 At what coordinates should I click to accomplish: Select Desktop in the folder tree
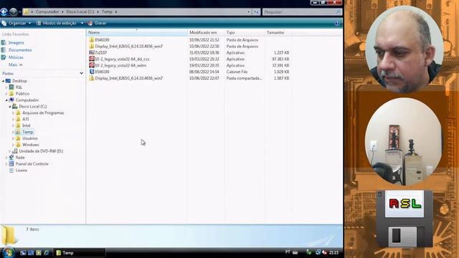pos(19,81)
